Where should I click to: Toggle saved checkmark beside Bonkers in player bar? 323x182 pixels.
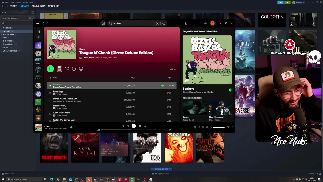click(71, 127)
